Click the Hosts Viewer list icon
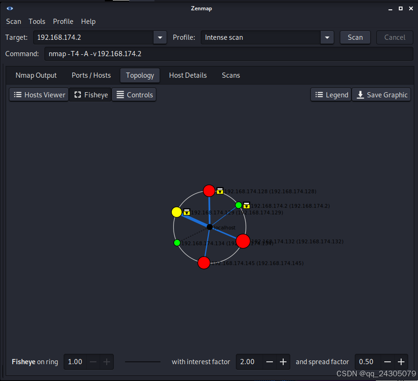This screenshot has width=418, height=381. [18, 95]
